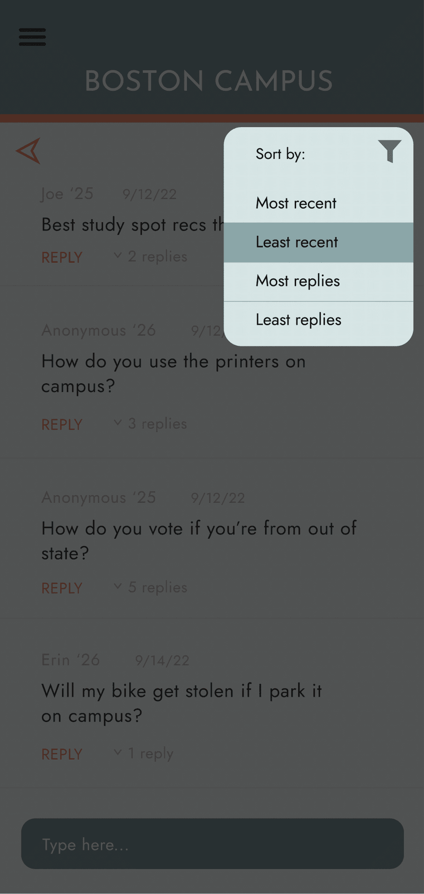The width and height of the screenshot is (424, 894).
Task: Expand the 5 replies chevron
Action: coord(117,586)
